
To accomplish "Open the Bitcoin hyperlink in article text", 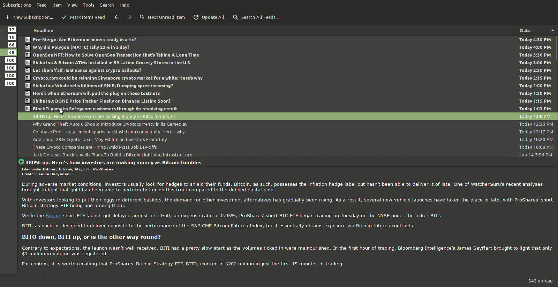I will tap(53, 215).
